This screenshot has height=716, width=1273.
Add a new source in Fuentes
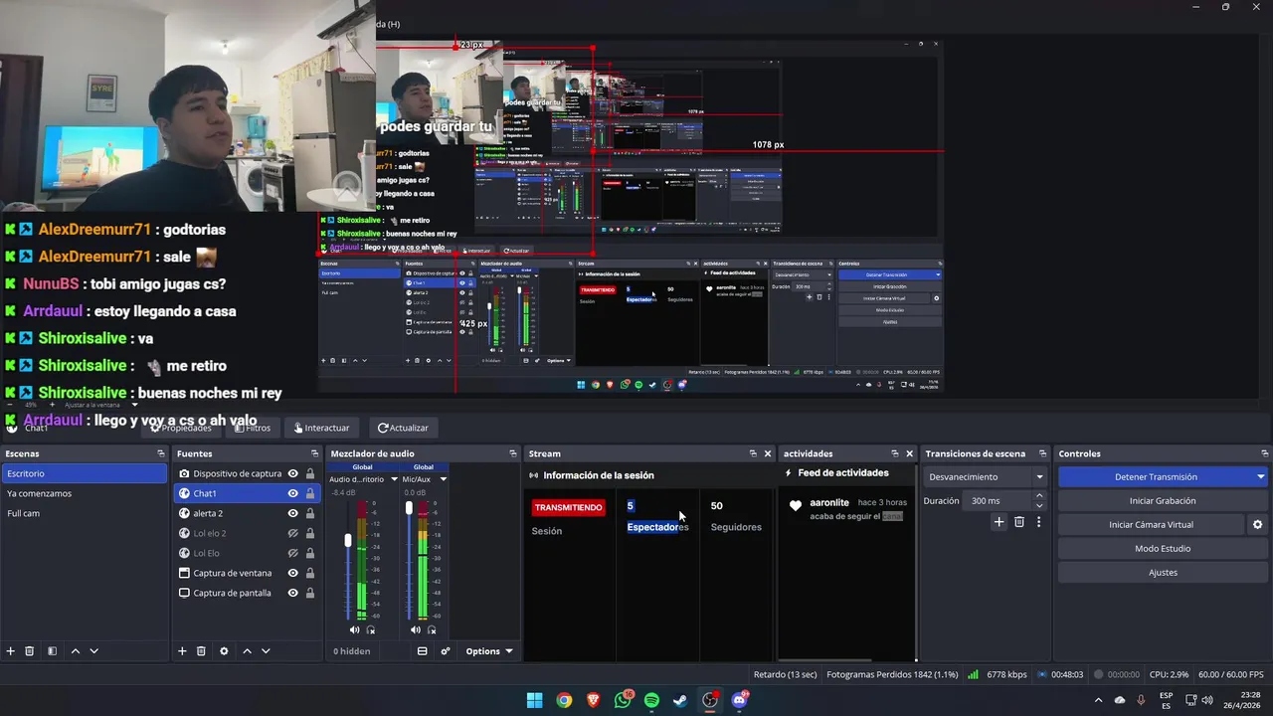[182, 651]
